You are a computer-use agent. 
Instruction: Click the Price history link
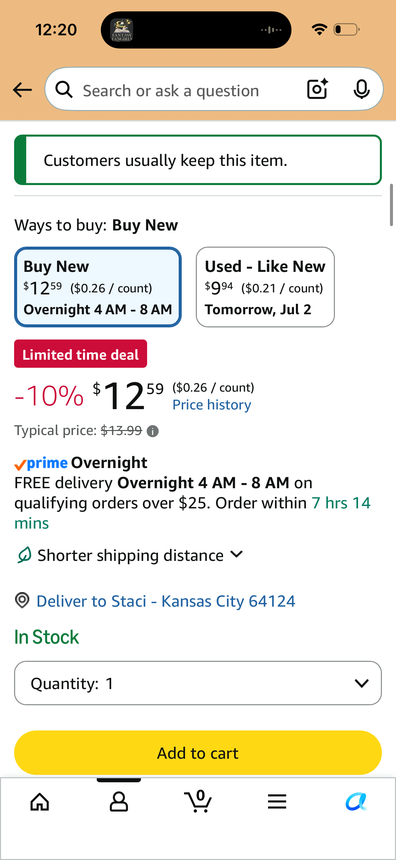coord(212,405)
